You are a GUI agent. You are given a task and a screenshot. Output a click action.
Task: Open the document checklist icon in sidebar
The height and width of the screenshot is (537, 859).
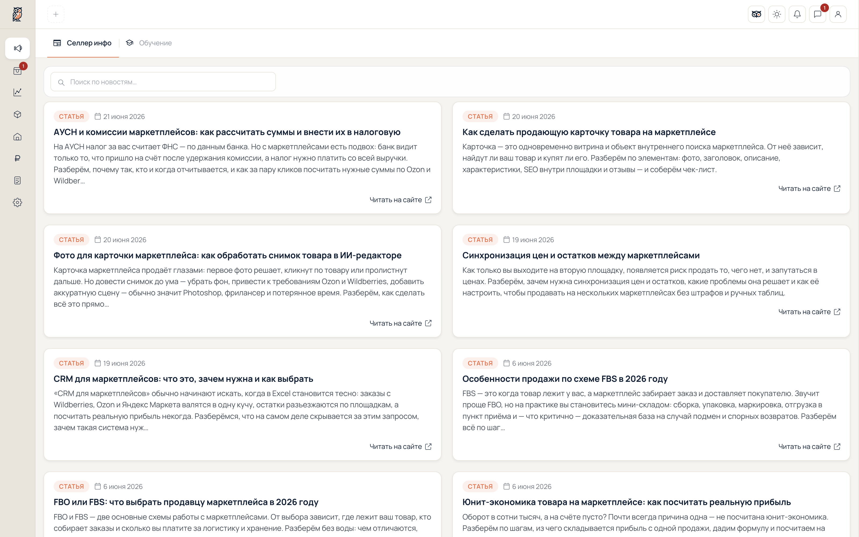pyautogui.click(x=17, y=180)
